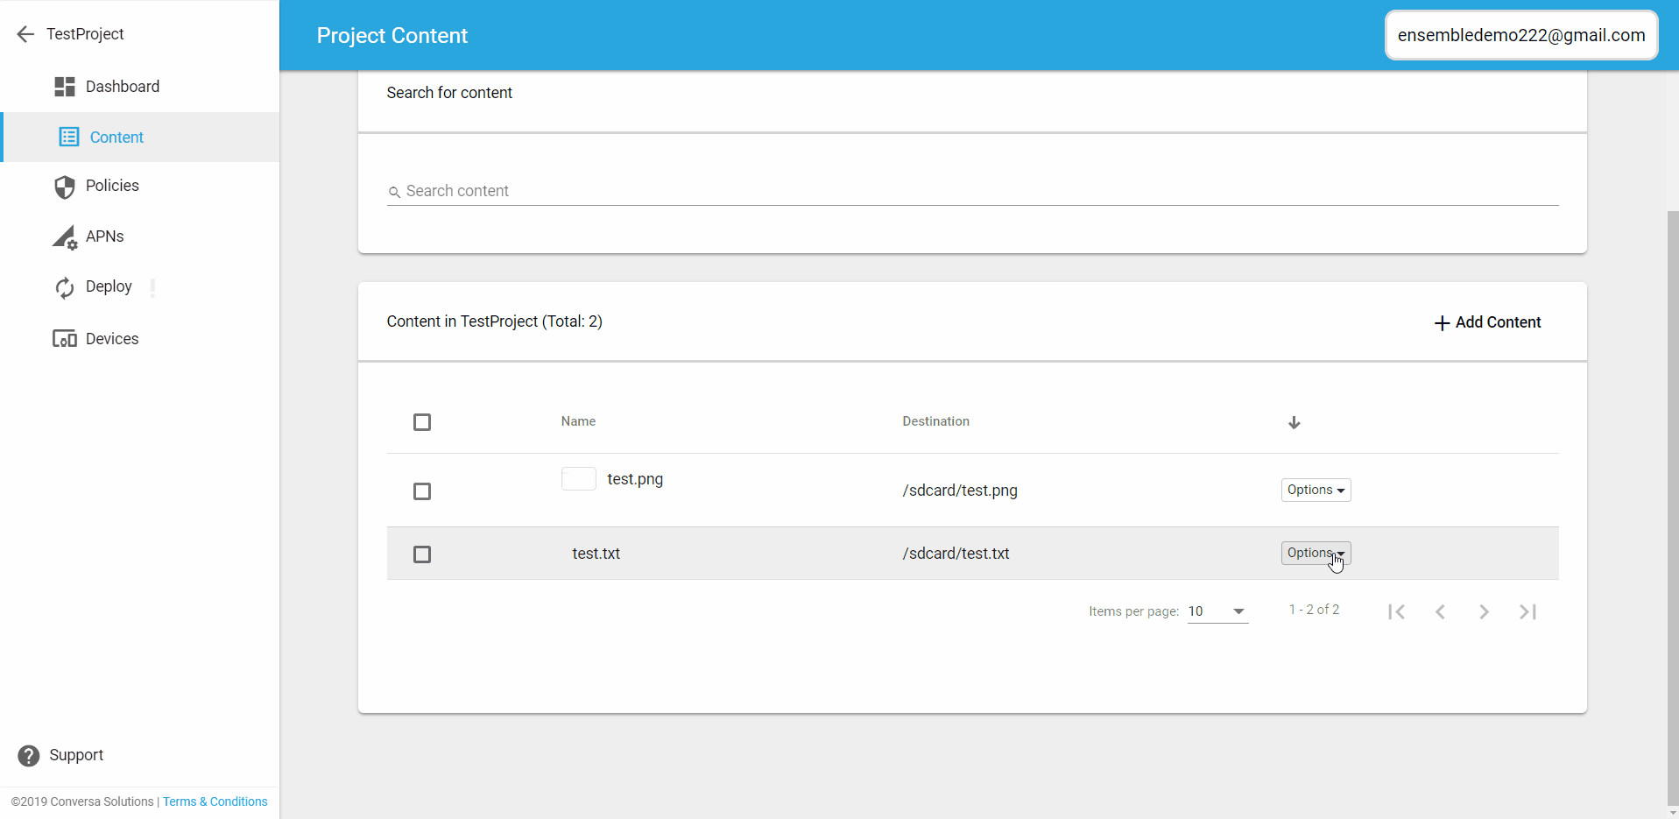
Task: Click the /sdcard/test.txt destination cell
Action: 956,554
